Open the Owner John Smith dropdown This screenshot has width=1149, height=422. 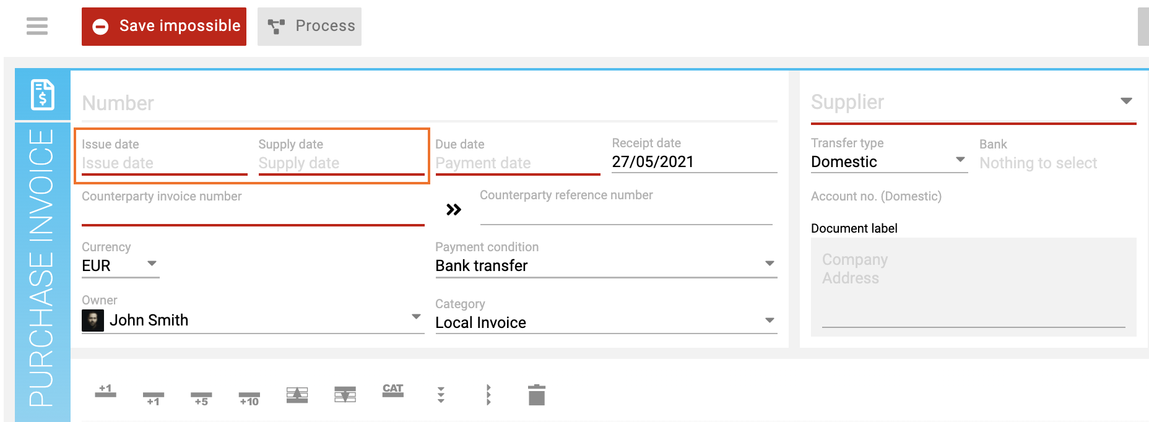(x=253, y=321)
